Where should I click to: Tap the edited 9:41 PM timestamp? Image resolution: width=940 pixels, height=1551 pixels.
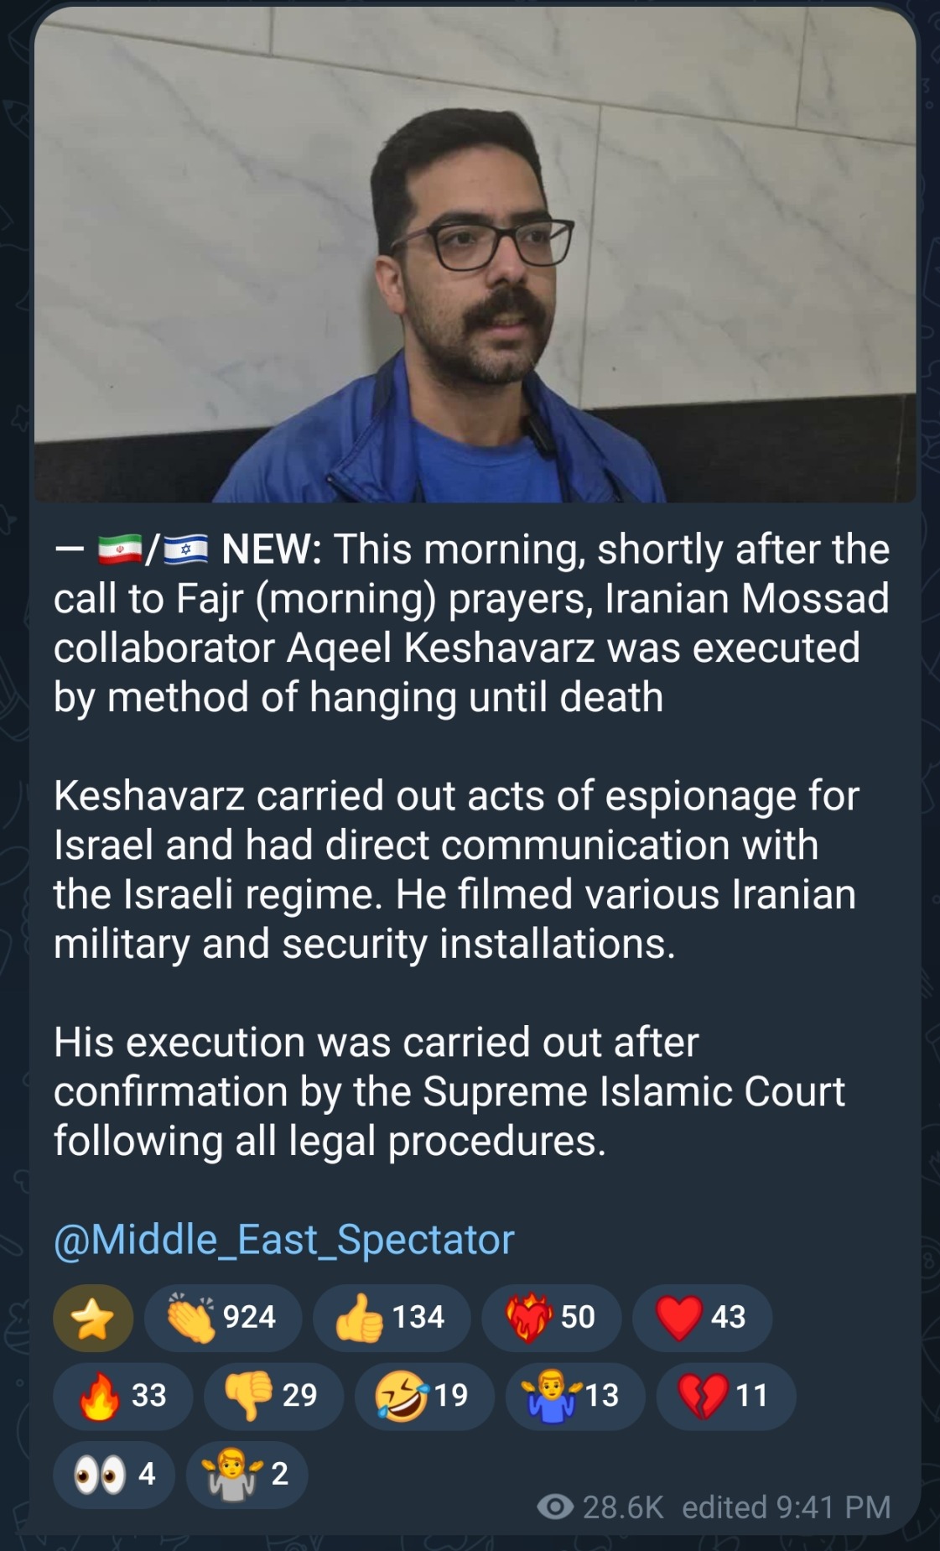pos(787,1507)
